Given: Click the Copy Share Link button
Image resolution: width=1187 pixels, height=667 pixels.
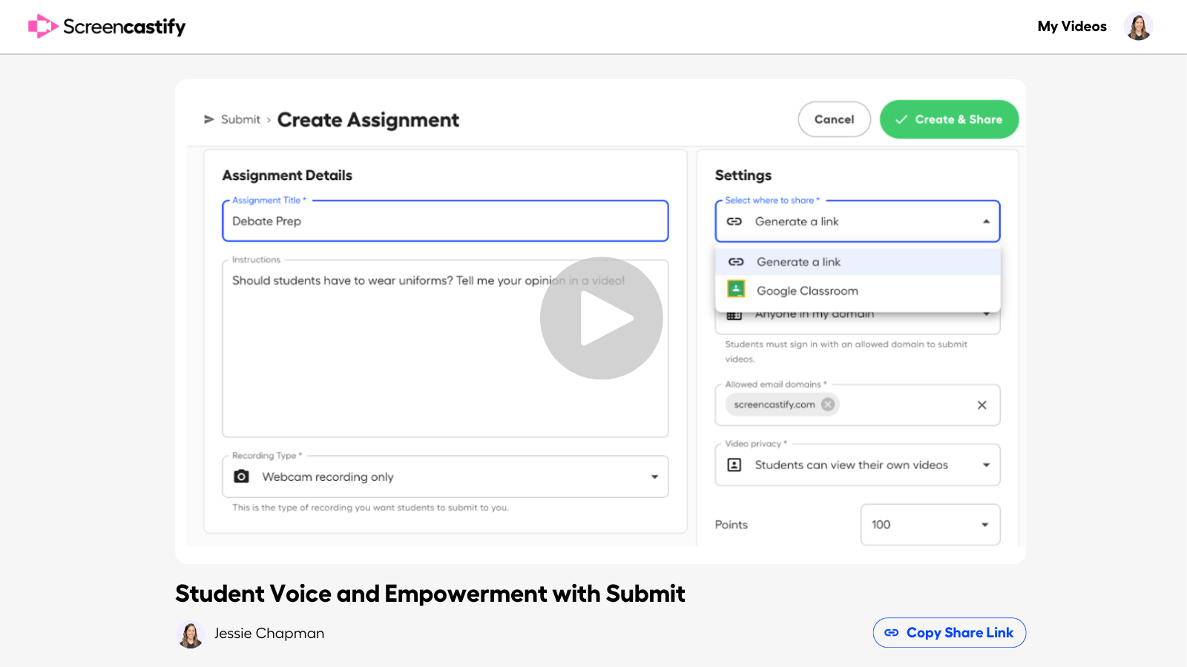Looking at the screenshot, I should click(x=949, y=633).
